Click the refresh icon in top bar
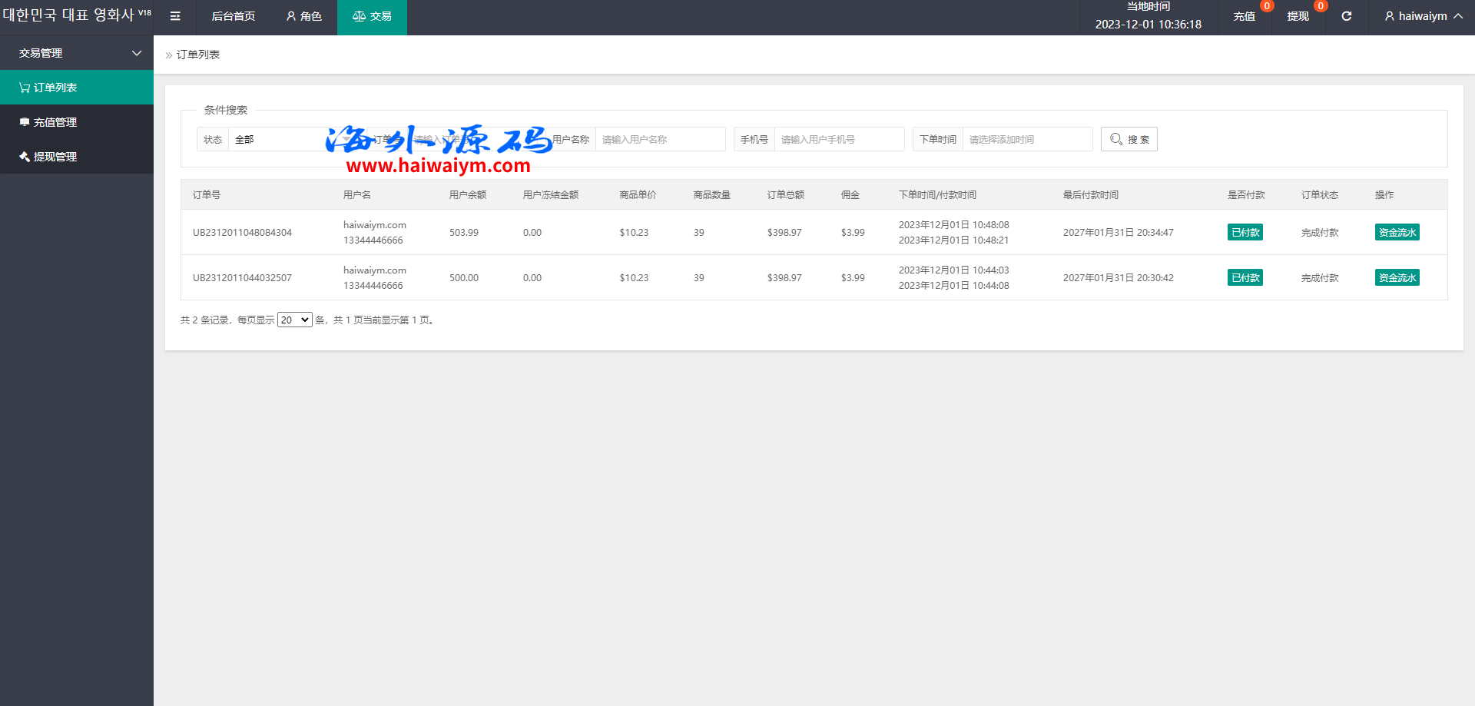This screenshot has height=706, width=1475. pyautogui.click(x=1346, y=16)
